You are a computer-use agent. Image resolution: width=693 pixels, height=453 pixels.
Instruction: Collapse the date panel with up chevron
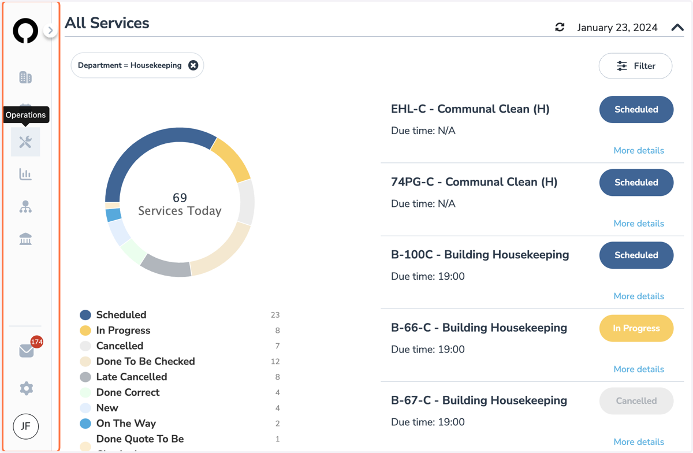[677, 27]
